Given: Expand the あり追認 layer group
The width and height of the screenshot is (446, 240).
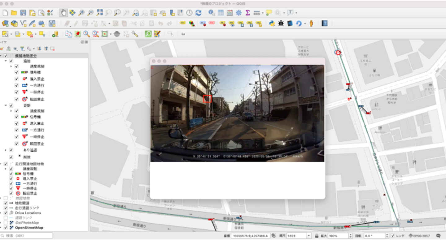Looking at the screenshot, I should (x=6, y=150).
